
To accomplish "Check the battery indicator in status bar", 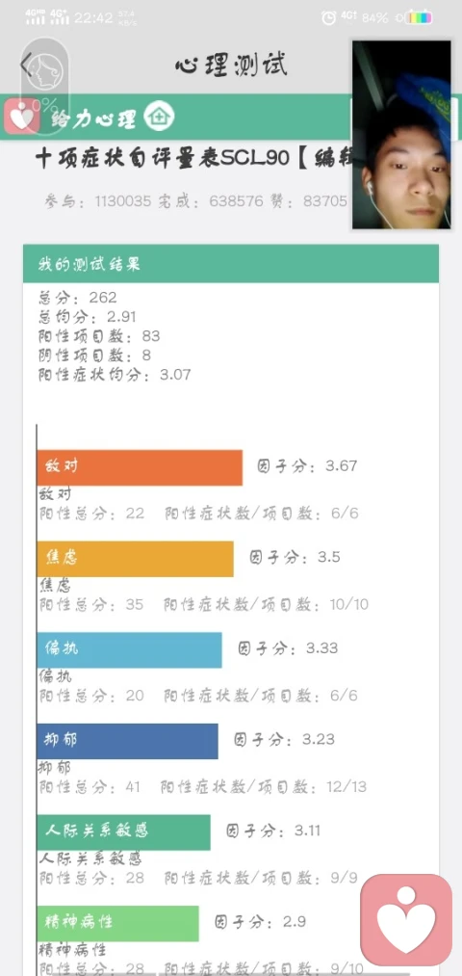I will pos(420,17).
